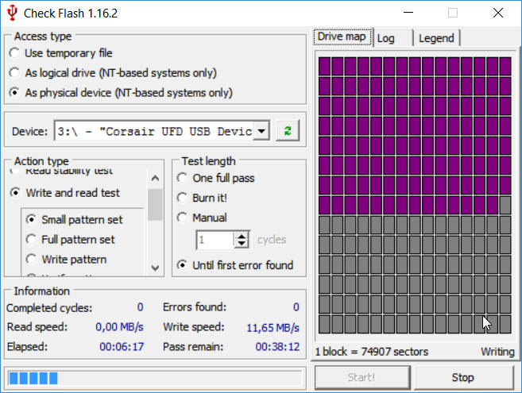The width and height of the screenshot is (522, 393).
Task: Open the Device dropdown list
Action: pos(261,131)
